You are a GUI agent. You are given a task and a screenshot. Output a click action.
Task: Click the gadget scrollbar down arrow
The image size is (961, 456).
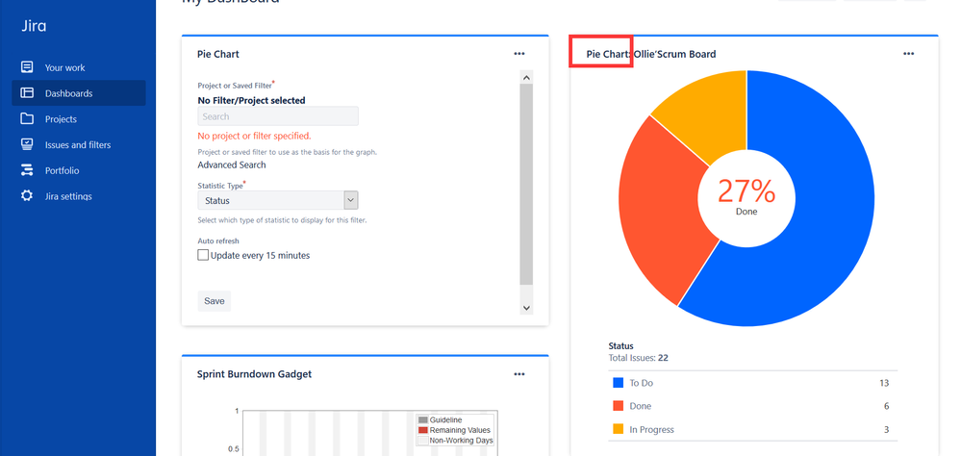tap(526, 308)
